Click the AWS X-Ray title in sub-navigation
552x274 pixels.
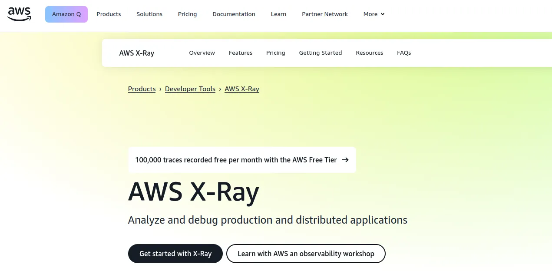[x=137, y=53]
